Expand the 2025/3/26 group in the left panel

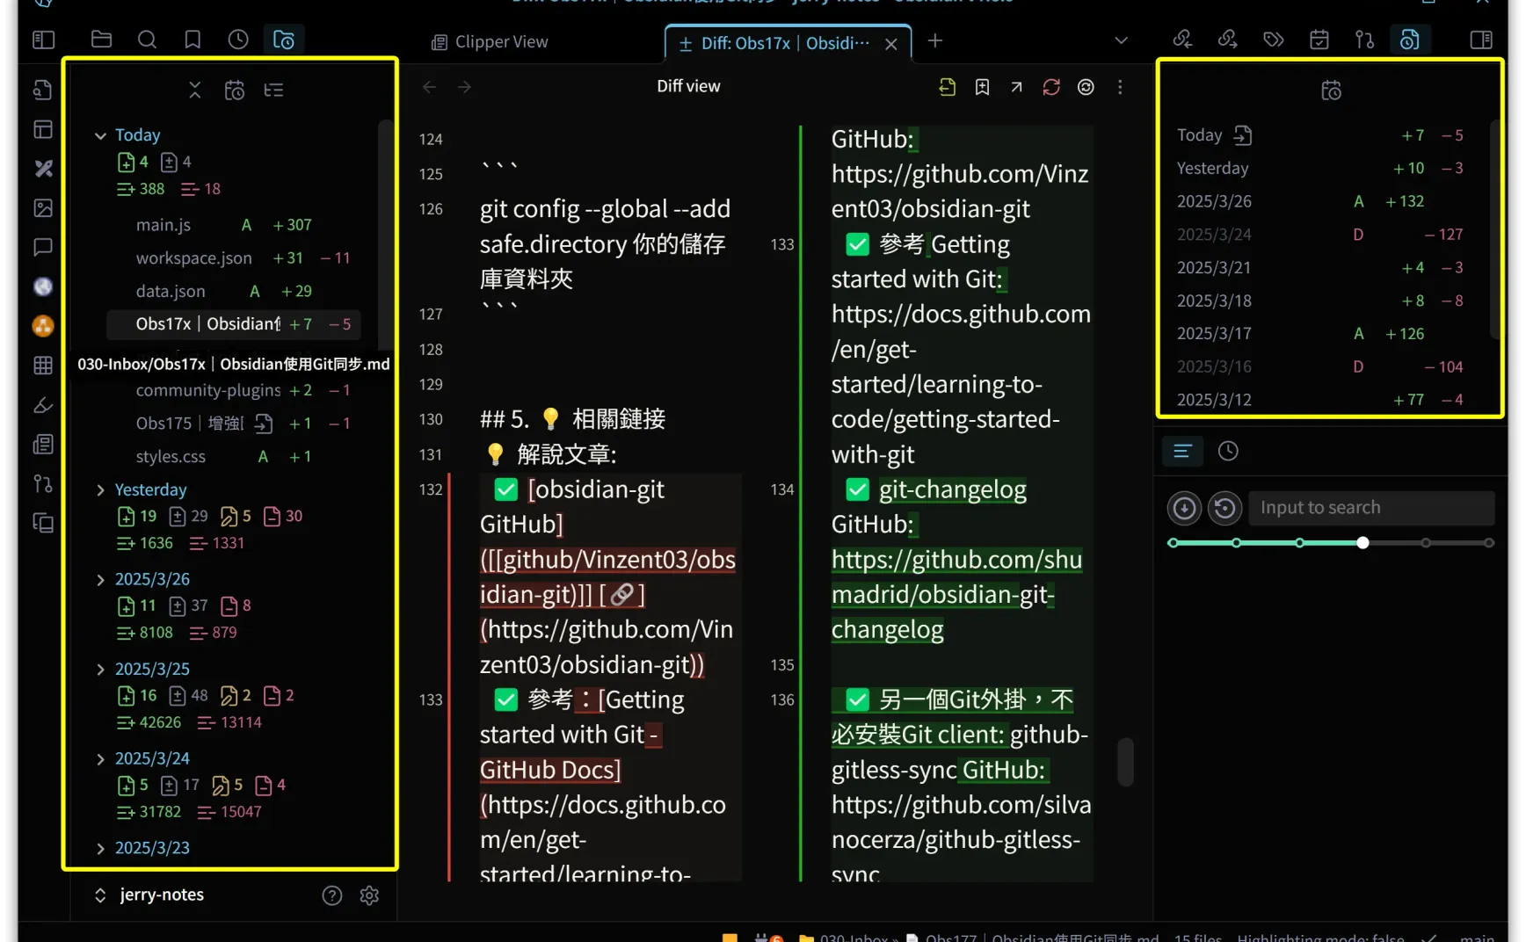point(100,580)
